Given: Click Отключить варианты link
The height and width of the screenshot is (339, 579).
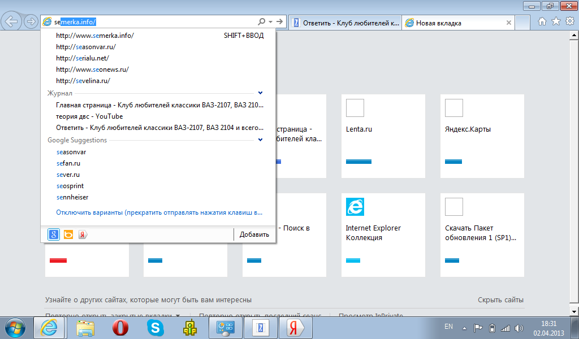Looking at the screenshot, I should [x=159, y=213].
